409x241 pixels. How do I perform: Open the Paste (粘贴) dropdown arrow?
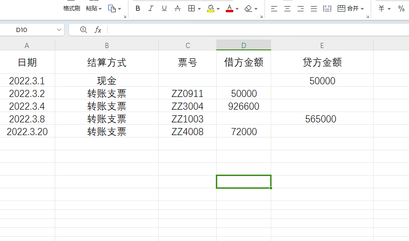(x=100, y=8)
